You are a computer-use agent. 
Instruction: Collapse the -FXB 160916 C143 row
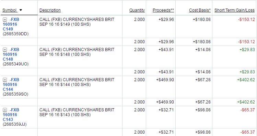(5, 110)
